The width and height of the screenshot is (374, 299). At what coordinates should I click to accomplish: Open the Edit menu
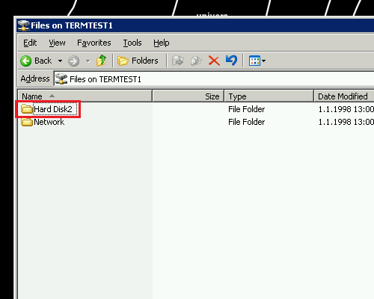[x=30, y=43]
